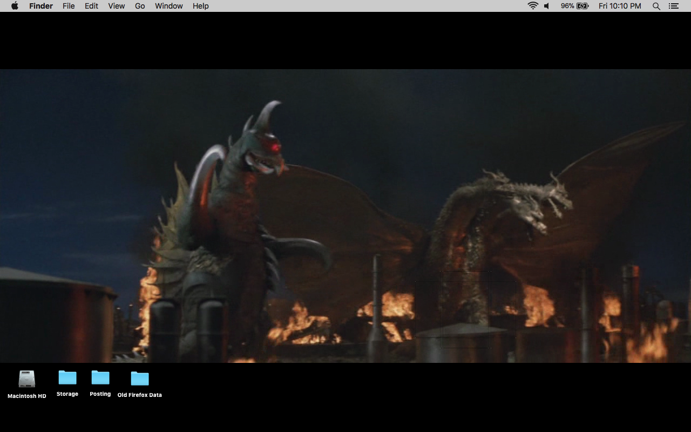This screenshot has width=691, height=432.
Task: Select the Old Firefox Data folder icon
Action: pos(140,378)
